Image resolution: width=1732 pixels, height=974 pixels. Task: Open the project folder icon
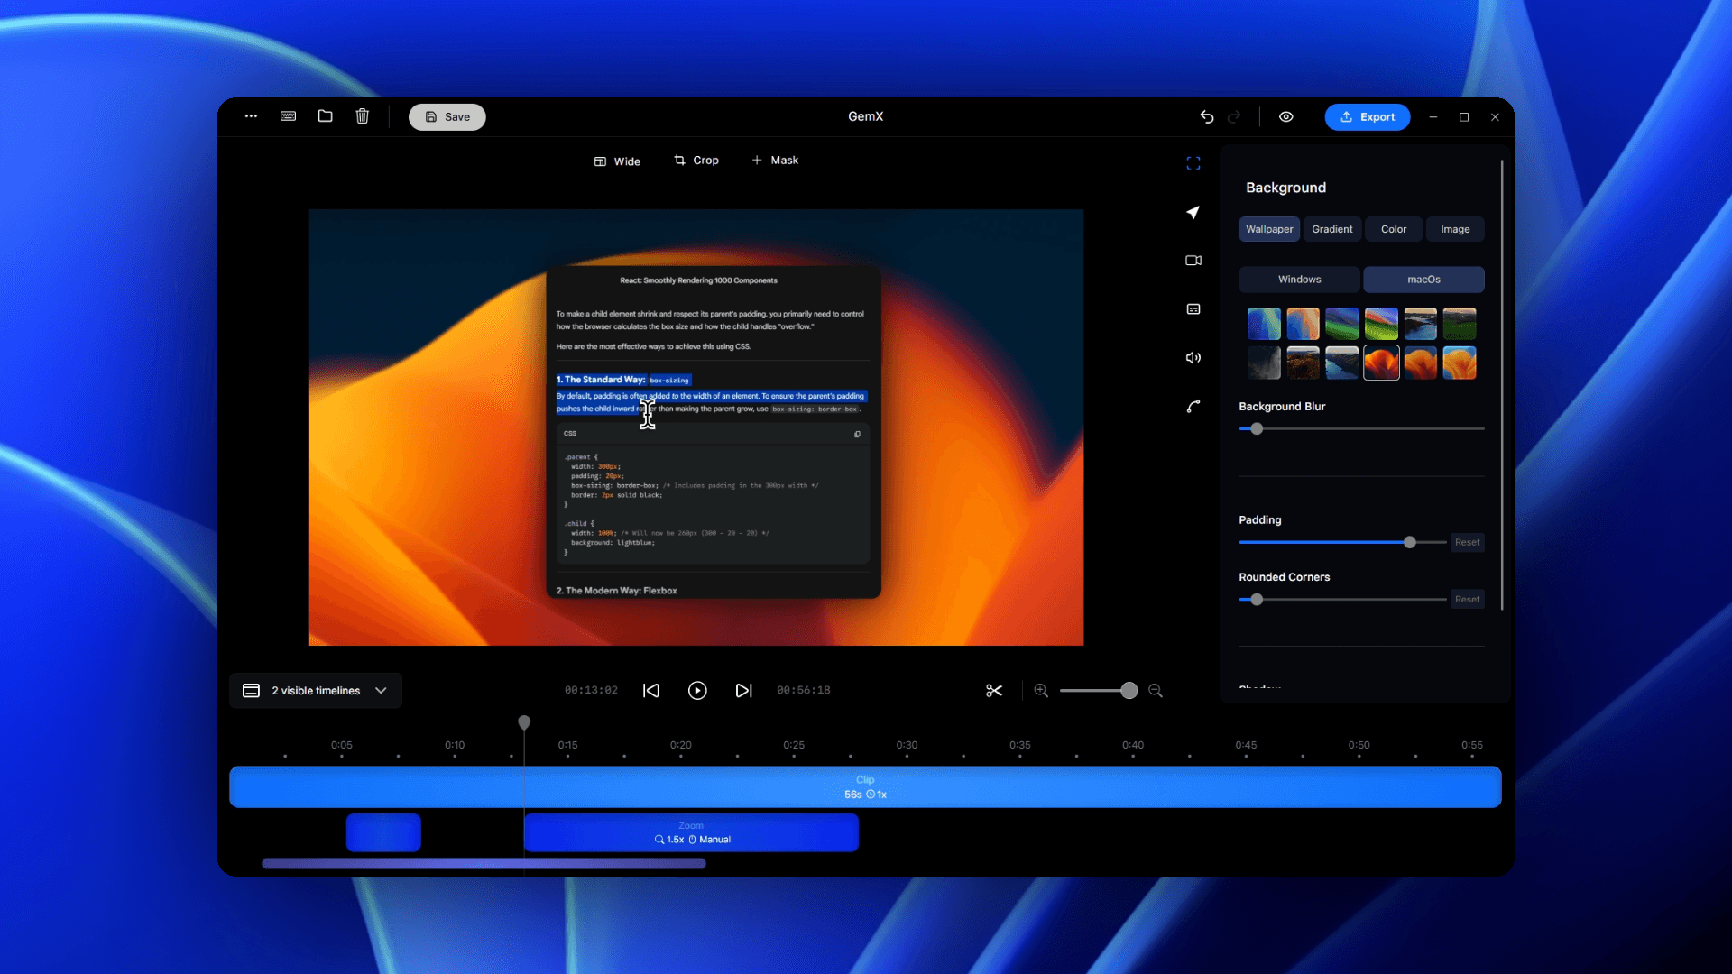(x=325, y=116)
